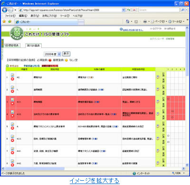Select the 実行計画表 tab

click(x=33, y=46)
